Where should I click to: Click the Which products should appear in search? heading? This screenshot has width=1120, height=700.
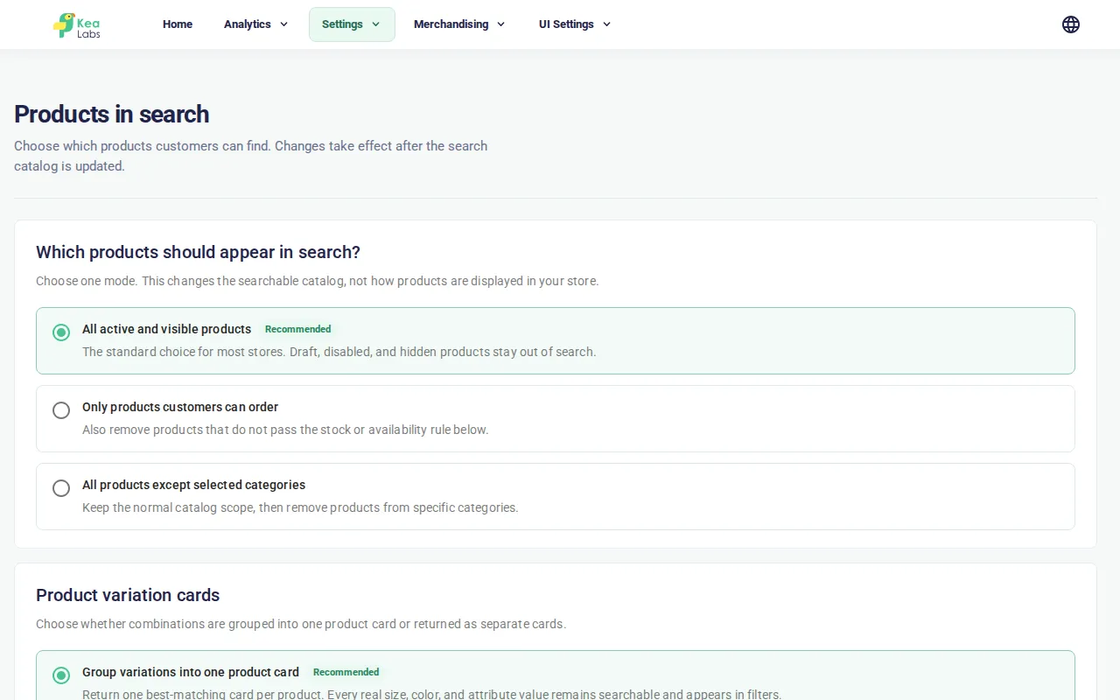[198, 252]
